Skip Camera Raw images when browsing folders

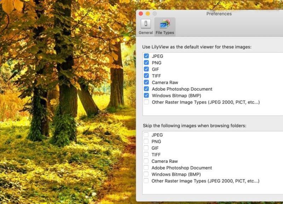tap(146, 161)
